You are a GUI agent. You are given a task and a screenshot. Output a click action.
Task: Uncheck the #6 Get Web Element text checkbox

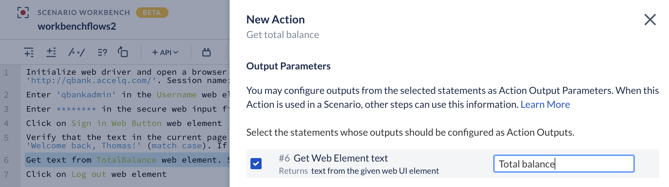click(x=256, y=164)
